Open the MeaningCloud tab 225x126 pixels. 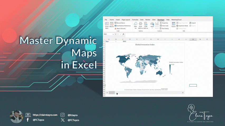tap(176, 20)
